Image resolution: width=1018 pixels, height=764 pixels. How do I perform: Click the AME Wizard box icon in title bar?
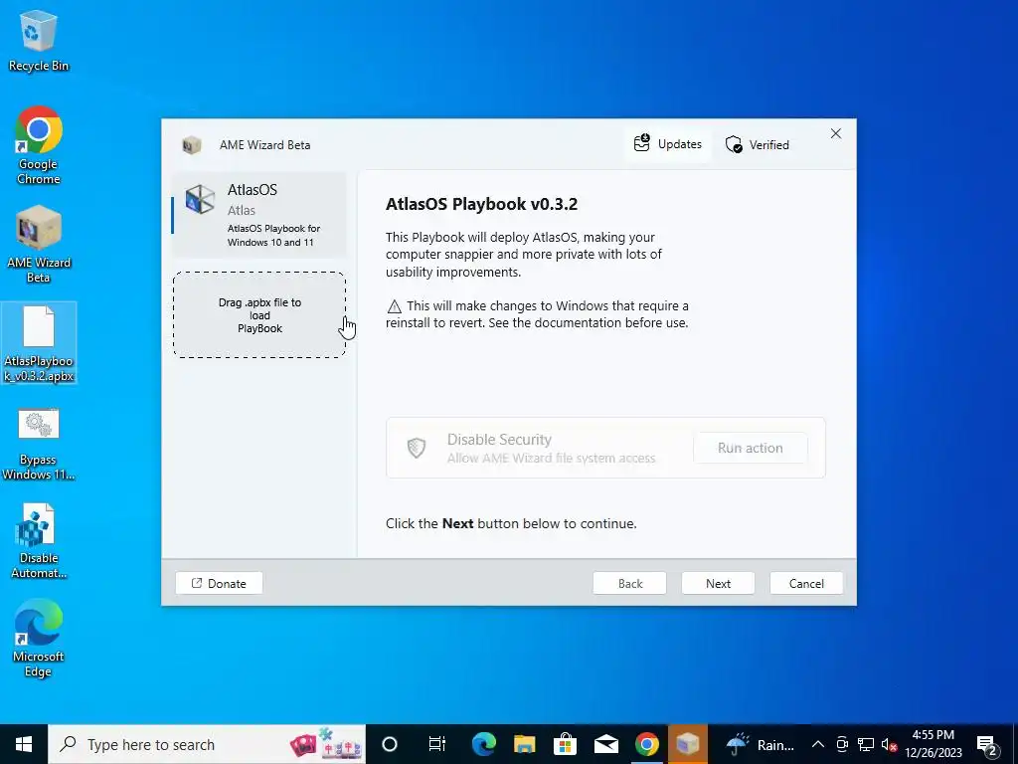191,145
